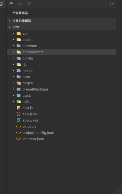Click the app.js JavaScript file icon
122x194 pixels.
(19, 108)
